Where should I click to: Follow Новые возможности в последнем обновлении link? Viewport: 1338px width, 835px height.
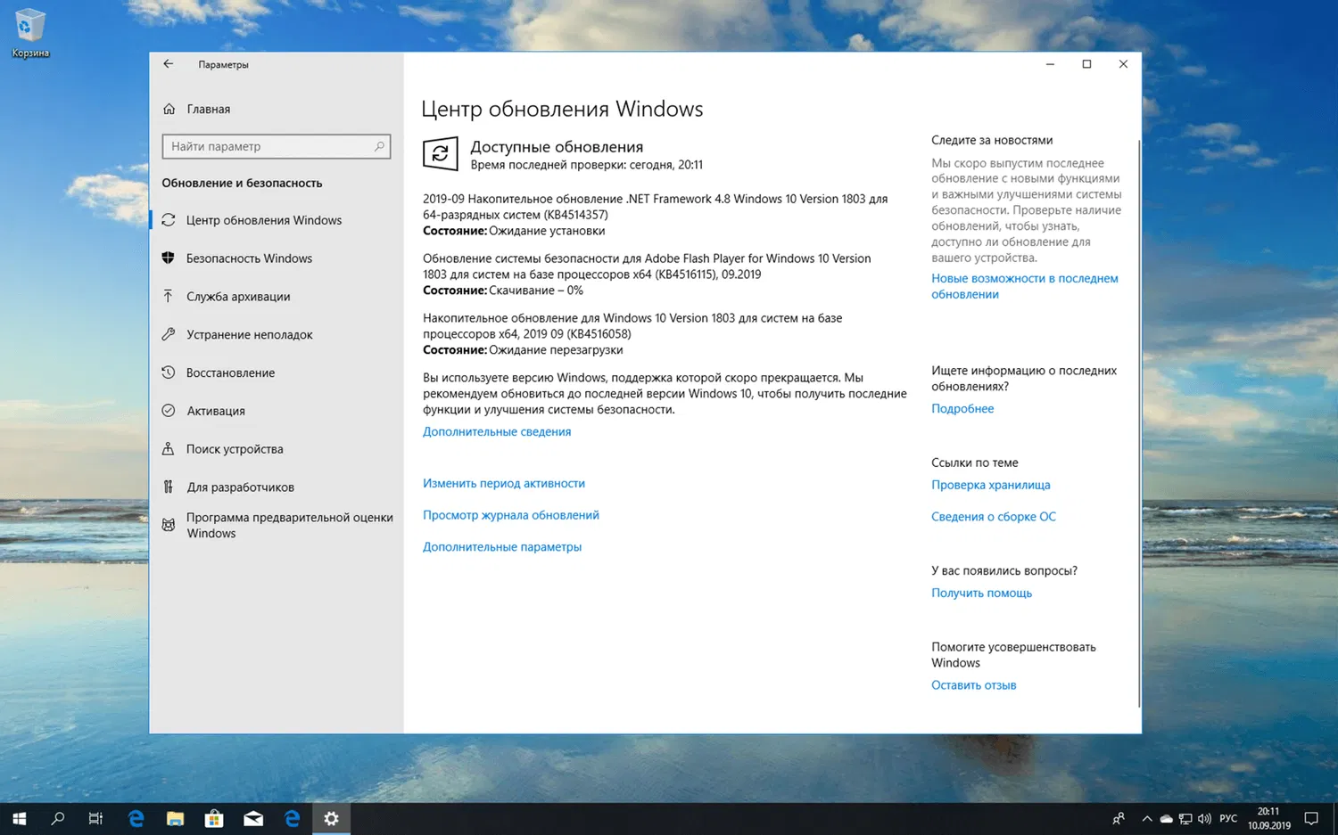1025,286
